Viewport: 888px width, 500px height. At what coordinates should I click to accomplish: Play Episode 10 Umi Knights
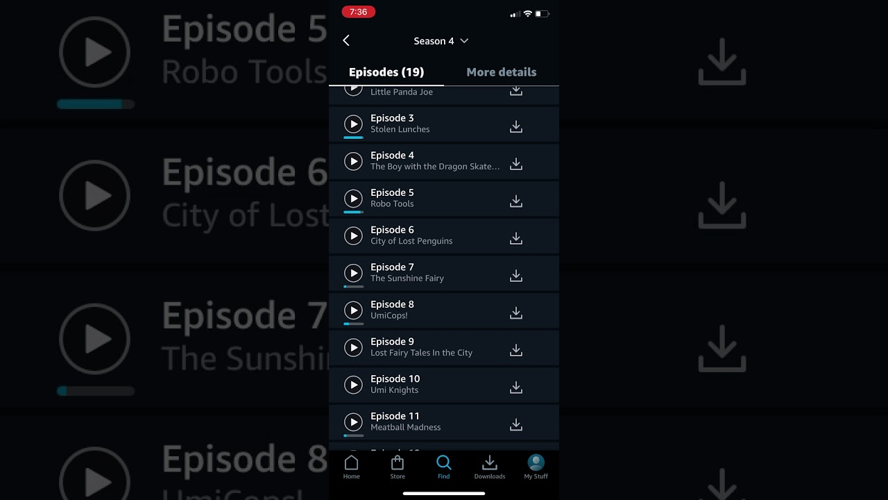[x=353, y=385]
